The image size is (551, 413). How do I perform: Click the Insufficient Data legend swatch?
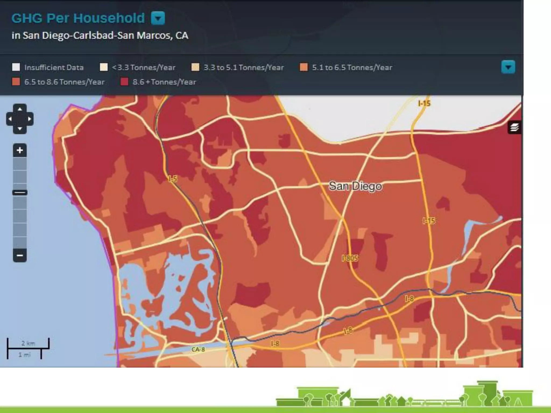coord(16,67)
